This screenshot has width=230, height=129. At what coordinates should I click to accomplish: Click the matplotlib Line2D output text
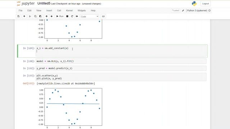[x=66, y=83]
